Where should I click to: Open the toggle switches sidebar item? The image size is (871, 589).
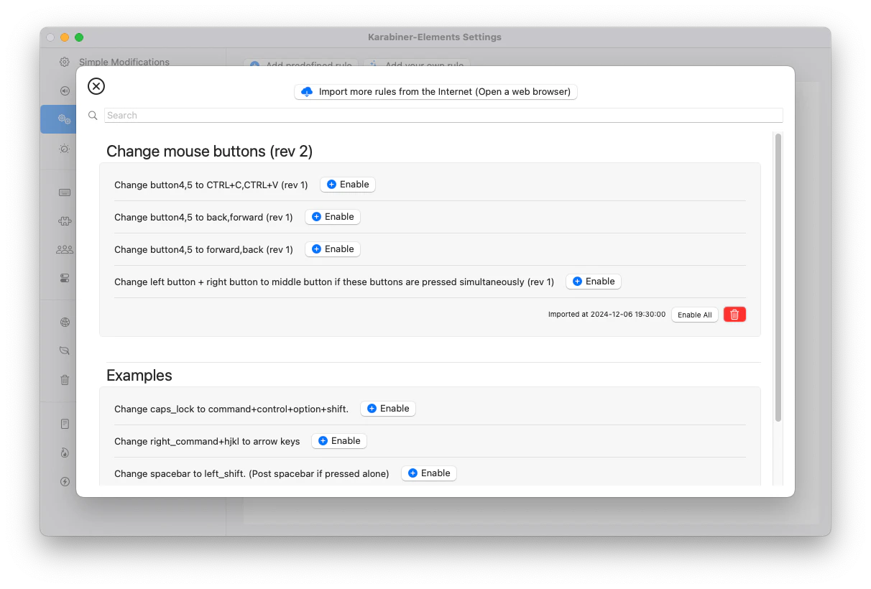tap(65, 278)
